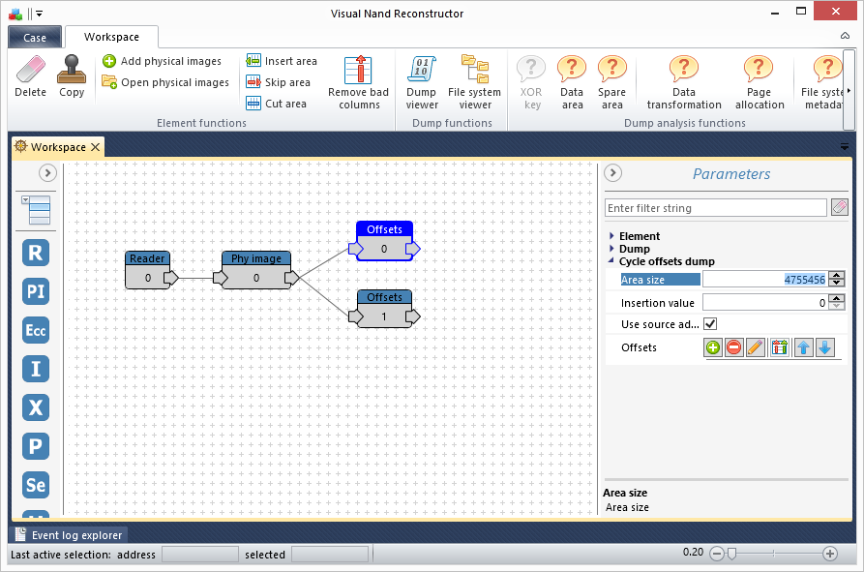Open workspace tab list dropdown

[x=844, y=147]
